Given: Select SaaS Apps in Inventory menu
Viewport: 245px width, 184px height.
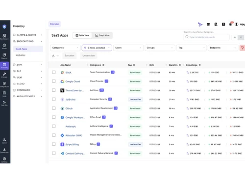Looking at the screenshot, I should (28, 49).
